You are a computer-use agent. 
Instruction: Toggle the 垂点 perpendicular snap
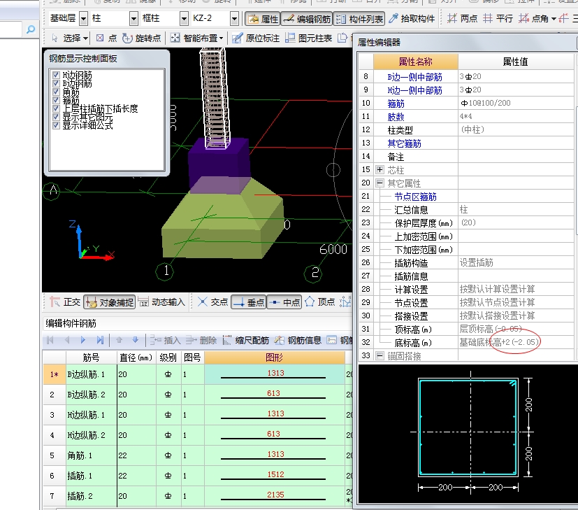[248, 302]
